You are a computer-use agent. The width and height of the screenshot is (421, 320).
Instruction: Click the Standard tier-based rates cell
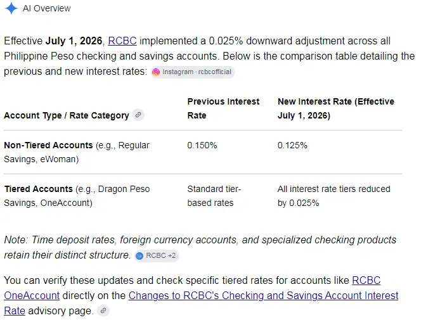point(214,196)
